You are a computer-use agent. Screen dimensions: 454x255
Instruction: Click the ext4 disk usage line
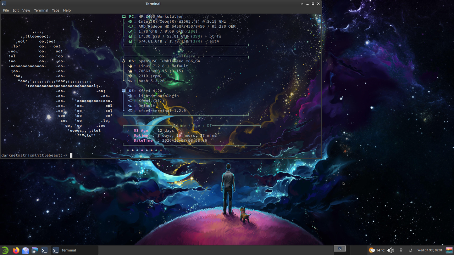tap(179, 41)
